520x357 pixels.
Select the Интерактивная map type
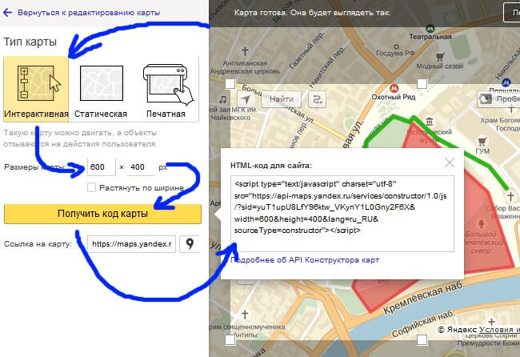click(x=36, y=89)
